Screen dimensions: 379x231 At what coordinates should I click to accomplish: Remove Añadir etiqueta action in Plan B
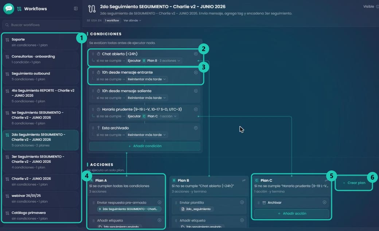pos(242,220)
